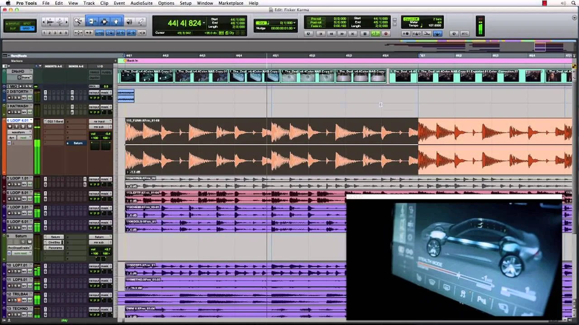
Task: Record-enable the LOOP 4.01 track
Action: [10, 126]
